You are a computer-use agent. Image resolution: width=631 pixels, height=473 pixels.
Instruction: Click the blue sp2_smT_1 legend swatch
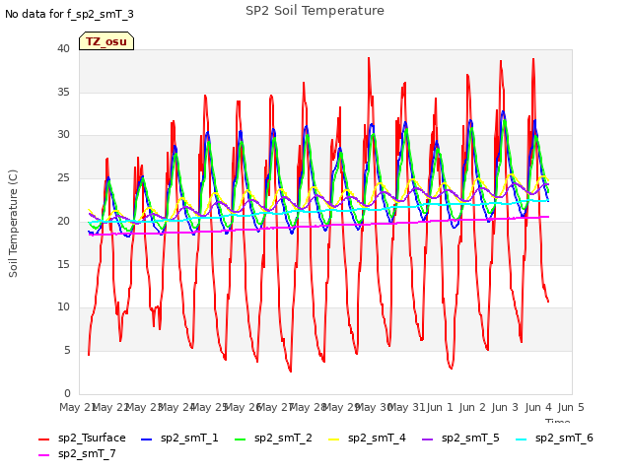[x=147, y=439]
